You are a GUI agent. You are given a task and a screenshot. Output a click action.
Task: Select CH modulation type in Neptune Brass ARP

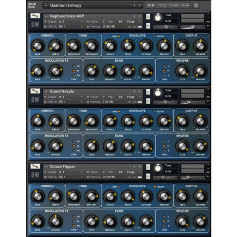pos(74,66)
